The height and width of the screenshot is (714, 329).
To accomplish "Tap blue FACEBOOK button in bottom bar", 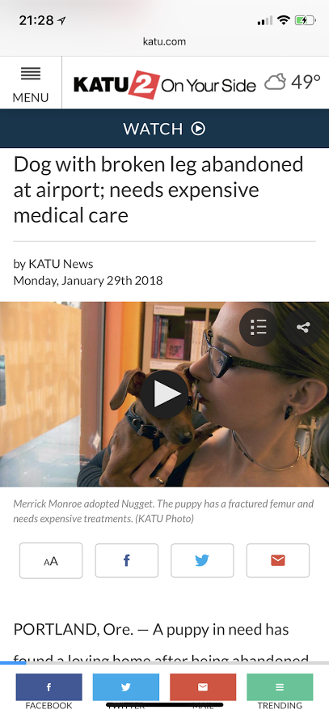I will tap(49, 691).
